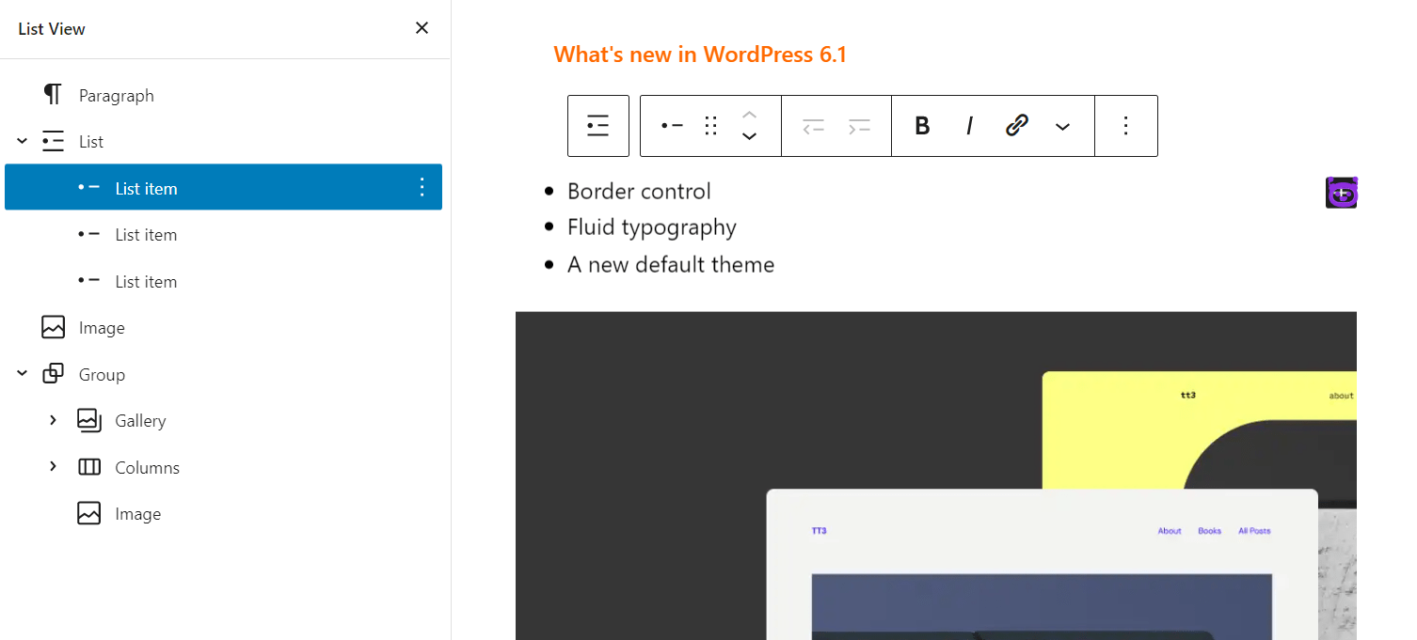Insert a link using the chain icon
The width and height of the screenshot is (1417, 640).
point(1016,125)
